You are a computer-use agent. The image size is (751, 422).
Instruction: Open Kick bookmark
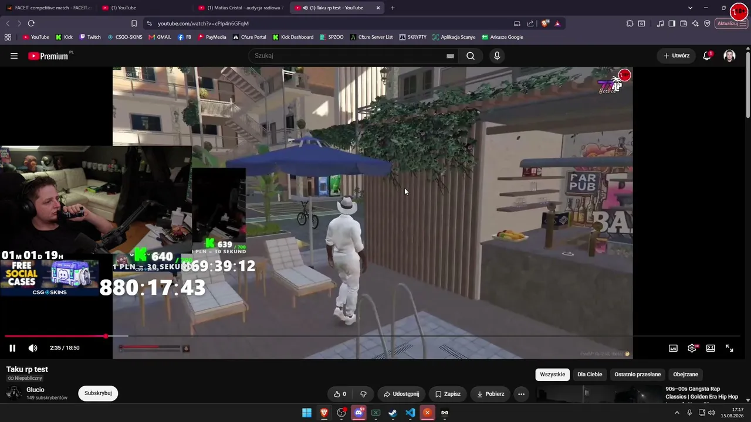(64, 37)
